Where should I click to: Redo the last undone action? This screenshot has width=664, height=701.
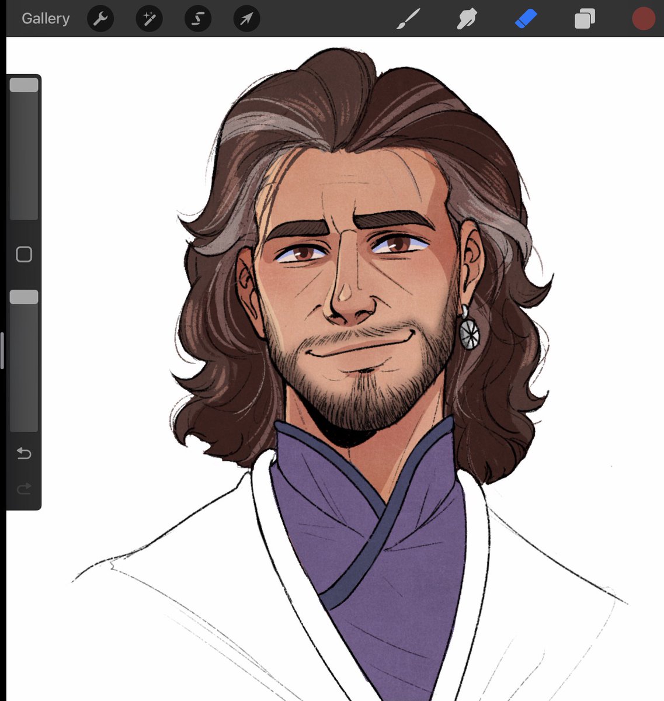pos(24,488)
